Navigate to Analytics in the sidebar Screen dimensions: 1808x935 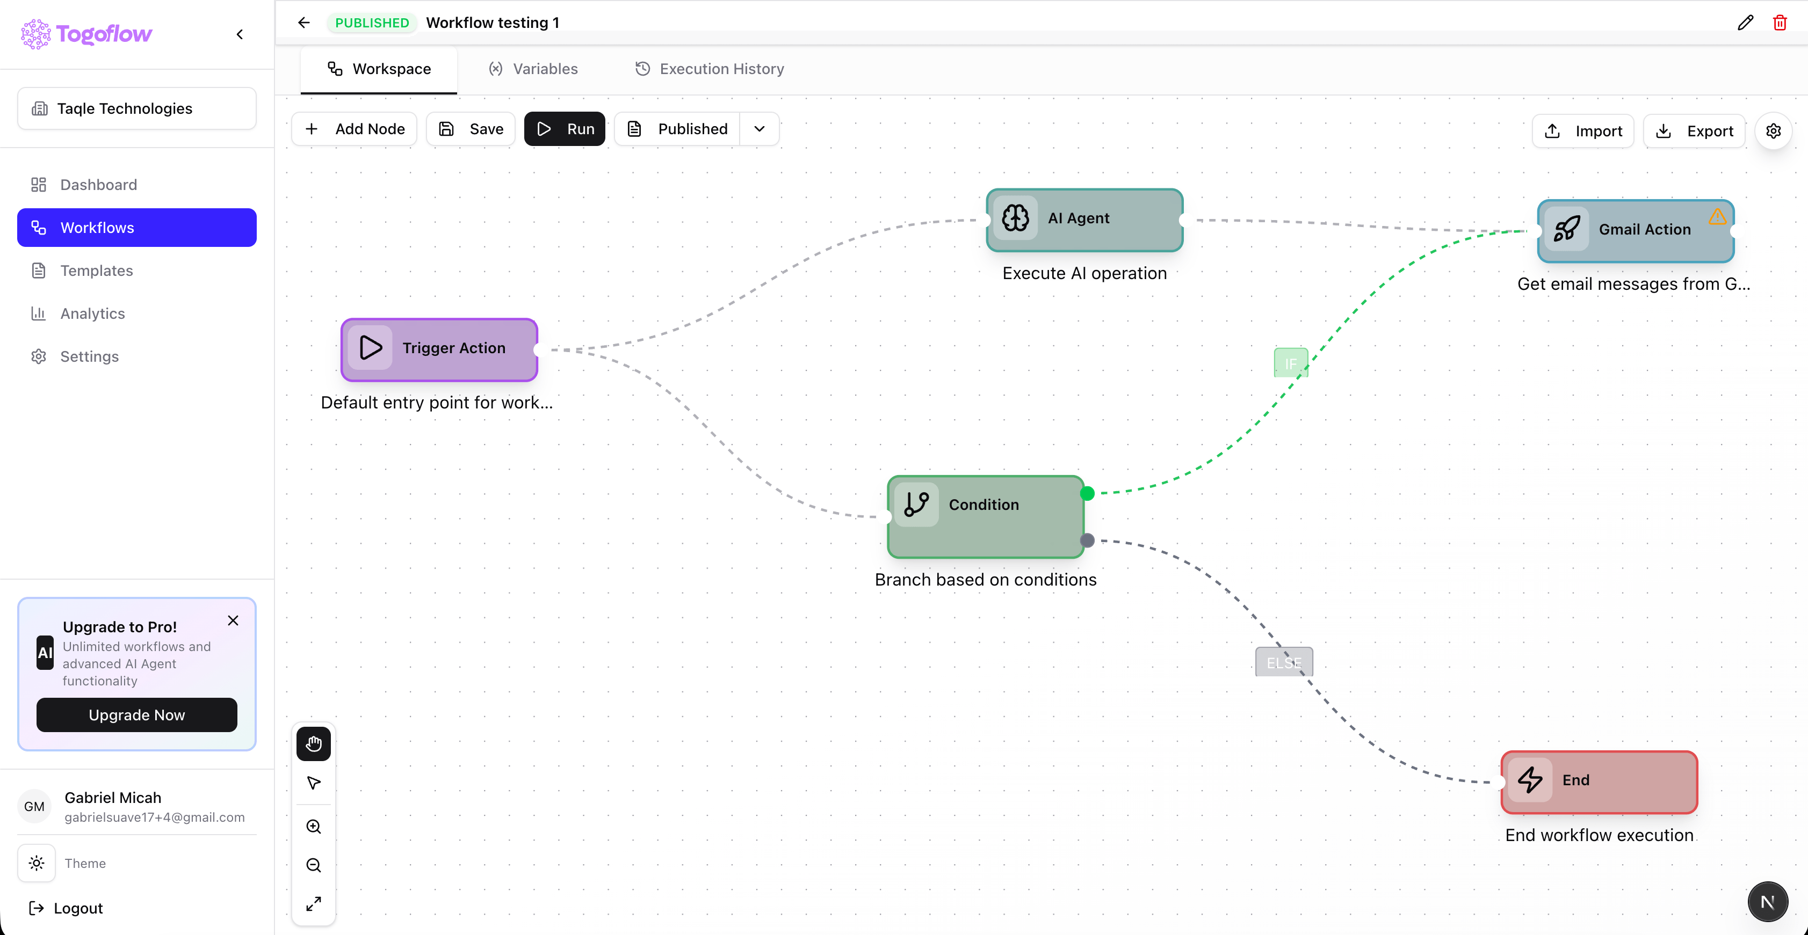pyautogui.click(x=91, y=313)
